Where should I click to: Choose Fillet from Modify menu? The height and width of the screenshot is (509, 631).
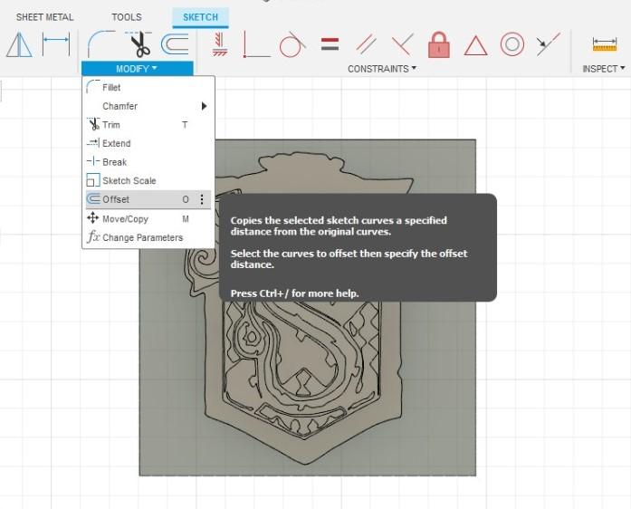click(148, 87)
